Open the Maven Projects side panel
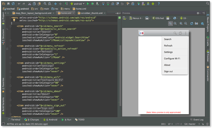213x129 pixels. click(208, 23)
